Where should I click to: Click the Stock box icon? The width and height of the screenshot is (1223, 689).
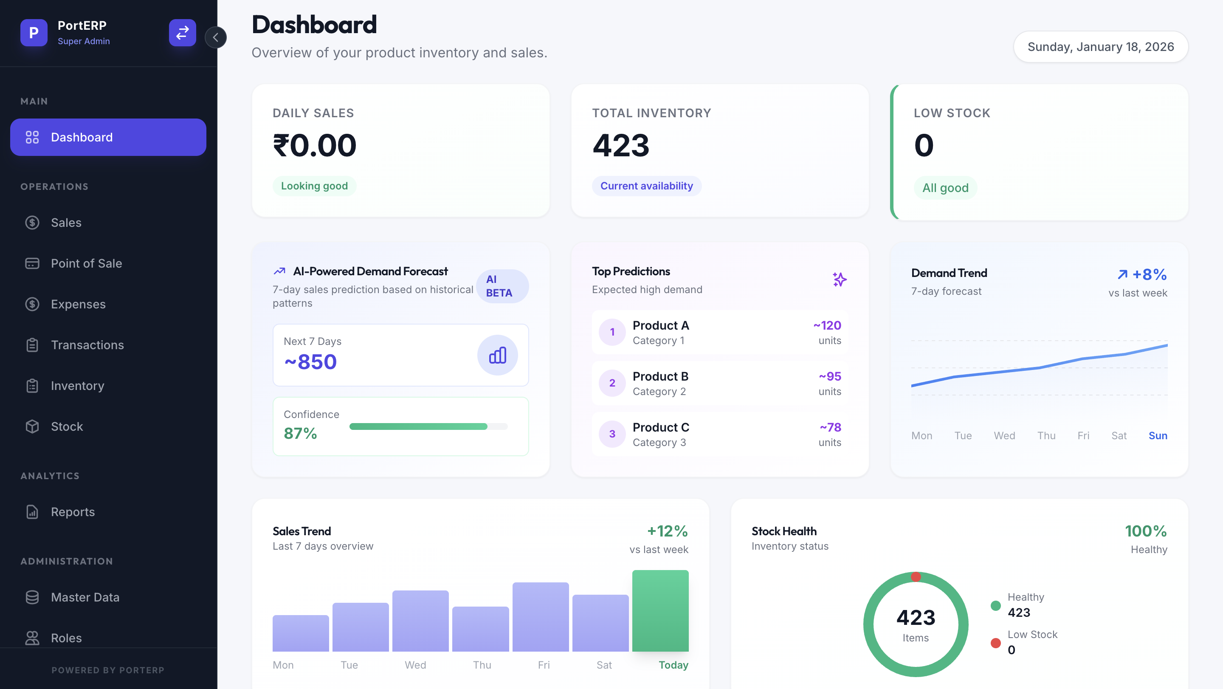(32, 427)
